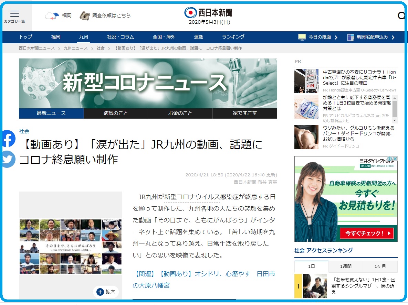
Task: Open the カテゴリ一覧 hamburger menu
Action: pos(14,17)
